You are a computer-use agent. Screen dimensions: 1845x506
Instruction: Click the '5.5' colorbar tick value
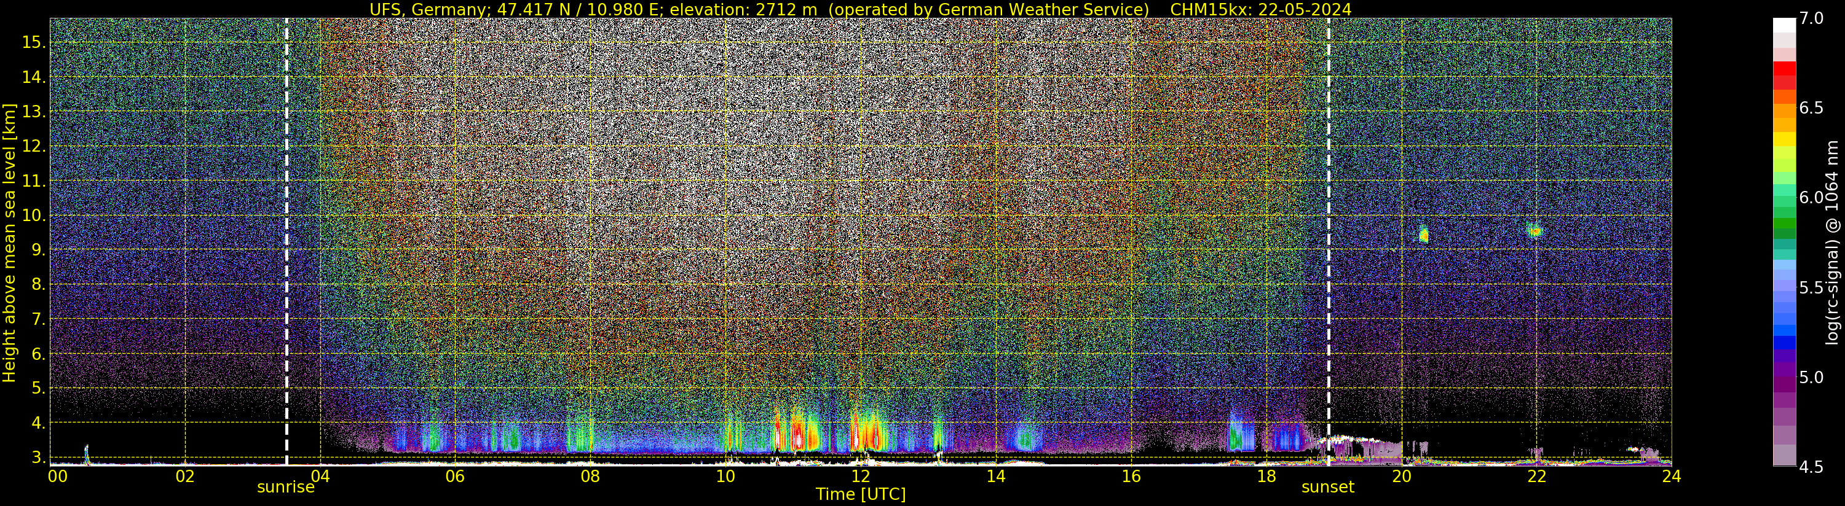click(x=1811, y=288)
